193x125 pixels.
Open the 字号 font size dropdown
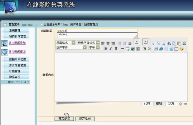coord(94,47)
